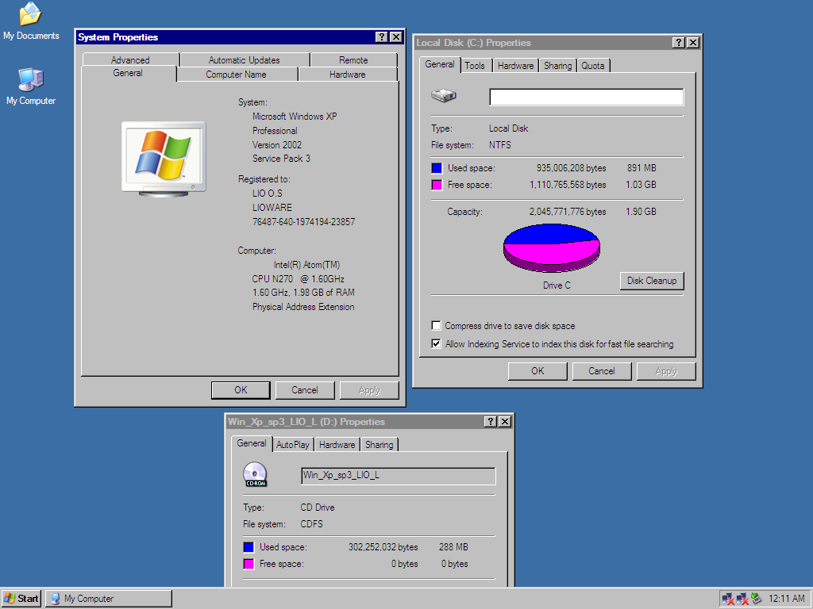This screenshot has width=813, height=609.
Task: Switch to Sharing tab in D: drive Properties
Action: 379,445
